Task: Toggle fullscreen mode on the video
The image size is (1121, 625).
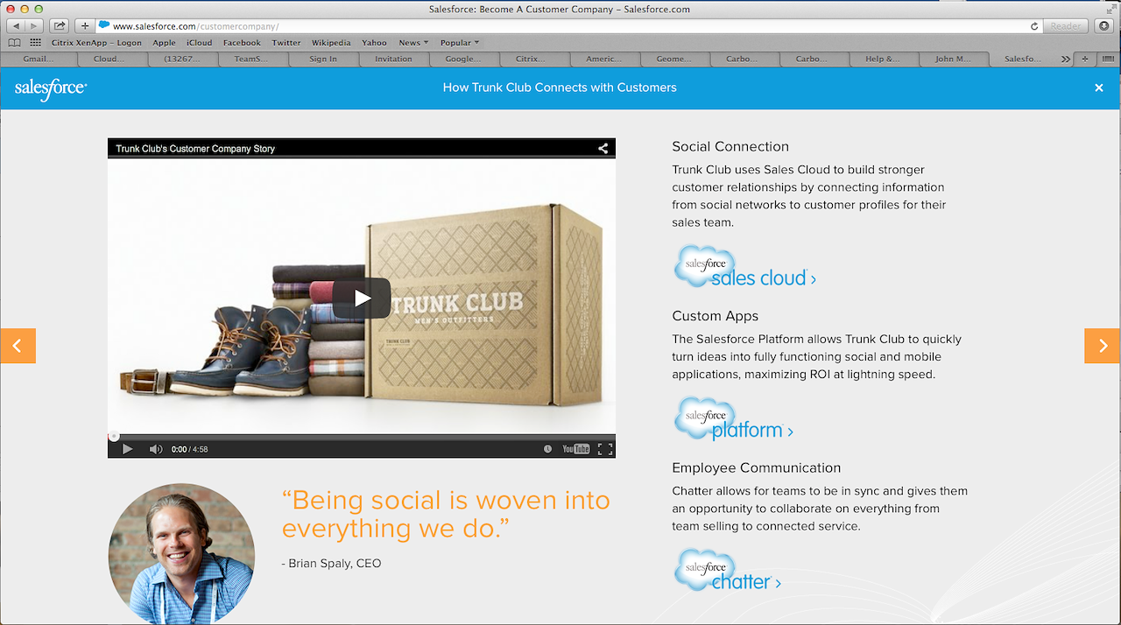Action: pos(604,449)
